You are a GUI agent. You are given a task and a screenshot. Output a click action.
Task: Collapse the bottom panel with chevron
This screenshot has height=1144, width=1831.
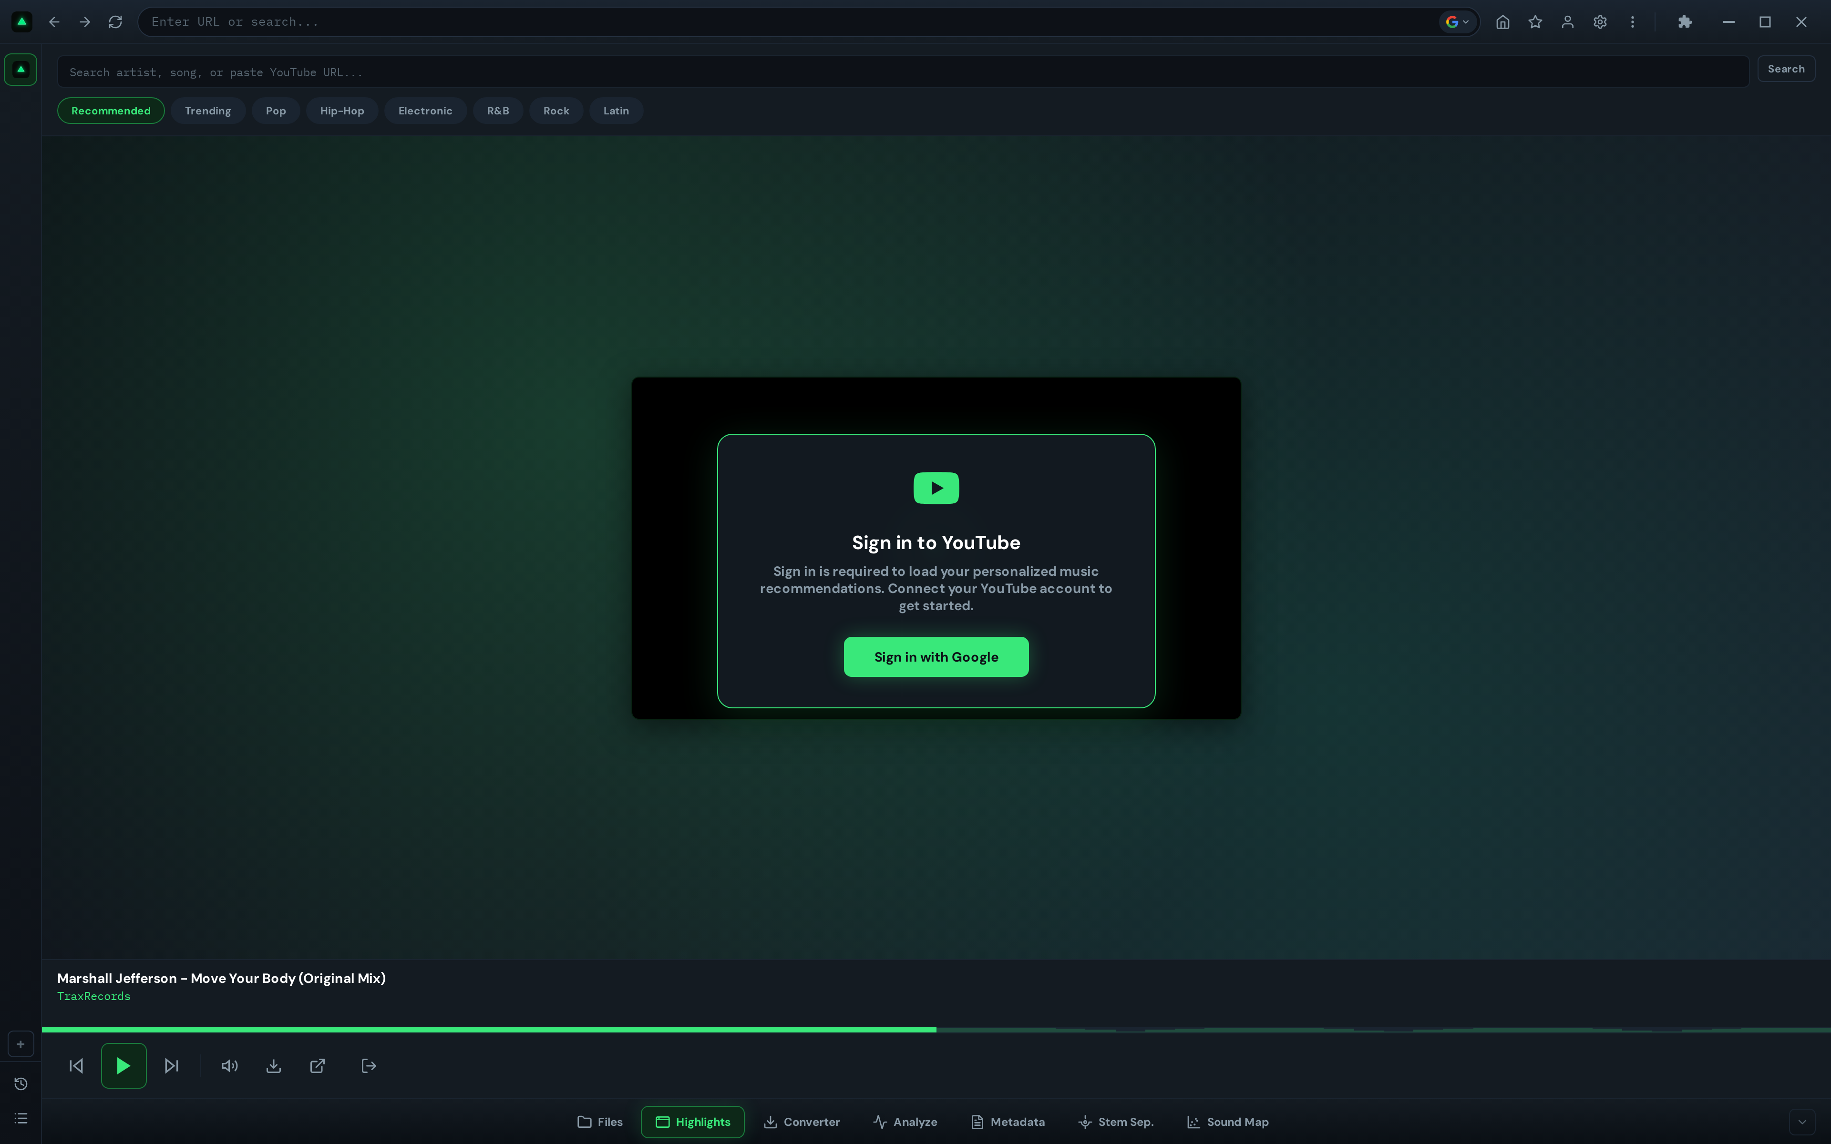coord(1801,1122)
